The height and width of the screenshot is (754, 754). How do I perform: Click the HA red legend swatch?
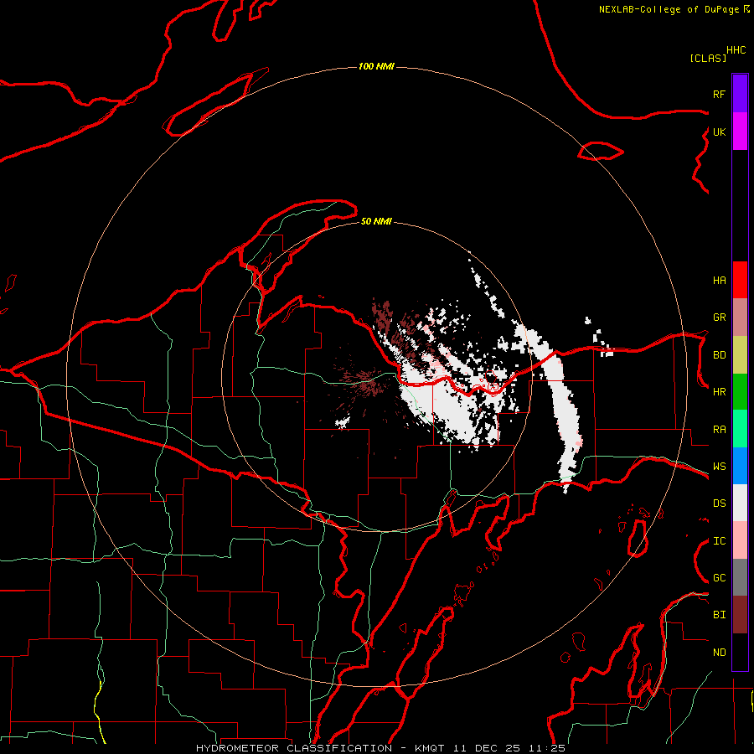click(740, 280)
